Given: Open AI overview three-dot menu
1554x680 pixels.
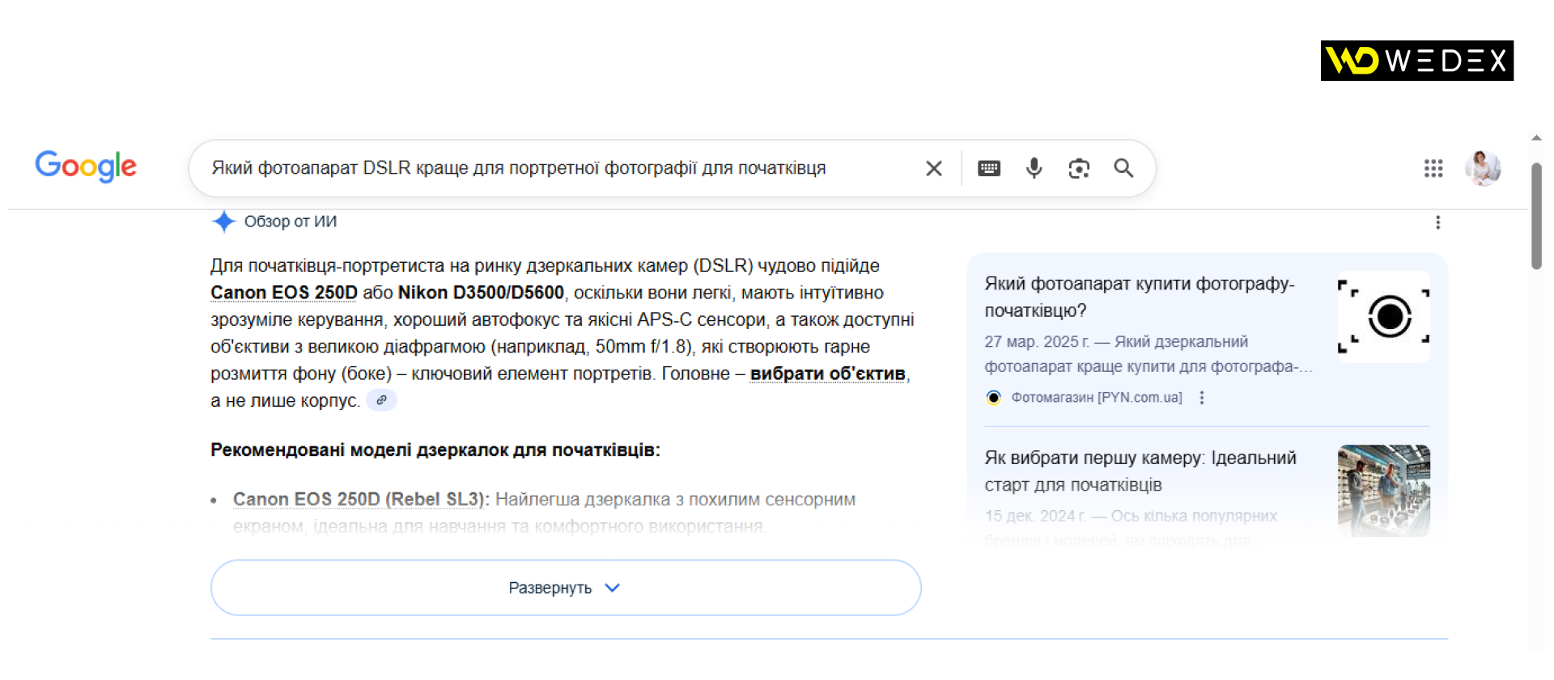Looking at the screenshot, I should pos(1437,222).
